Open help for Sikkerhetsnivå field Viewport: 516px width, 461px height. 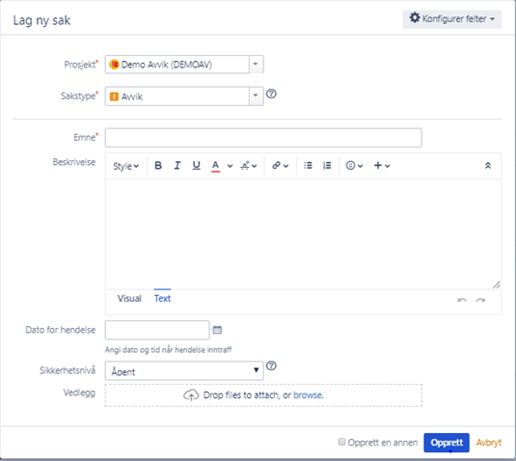[271, 366]
